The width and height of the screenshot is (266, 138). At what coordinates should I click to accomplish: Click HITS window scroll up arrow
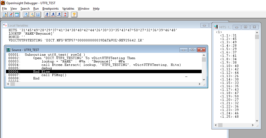point(257,33)
